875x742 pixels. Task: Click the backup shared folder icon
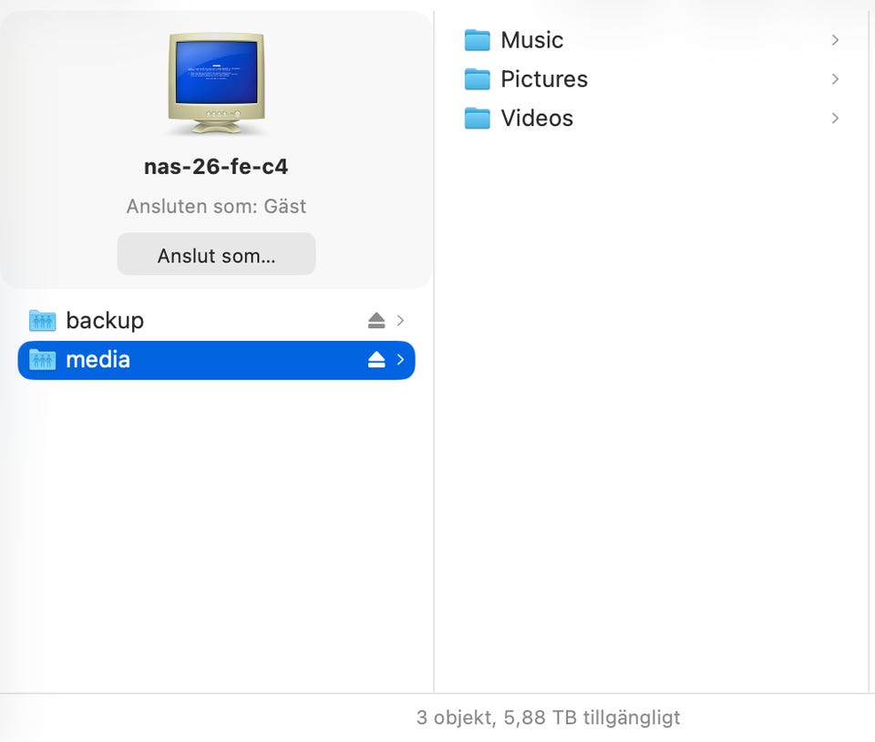click(x=43, y=321)
